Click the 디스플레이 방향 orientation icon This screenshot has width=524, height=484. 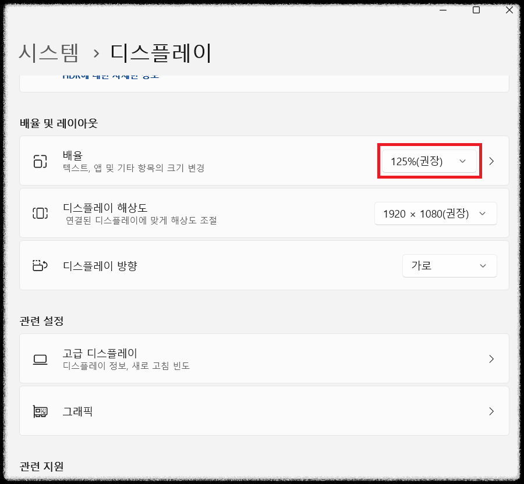coord(40,265)
